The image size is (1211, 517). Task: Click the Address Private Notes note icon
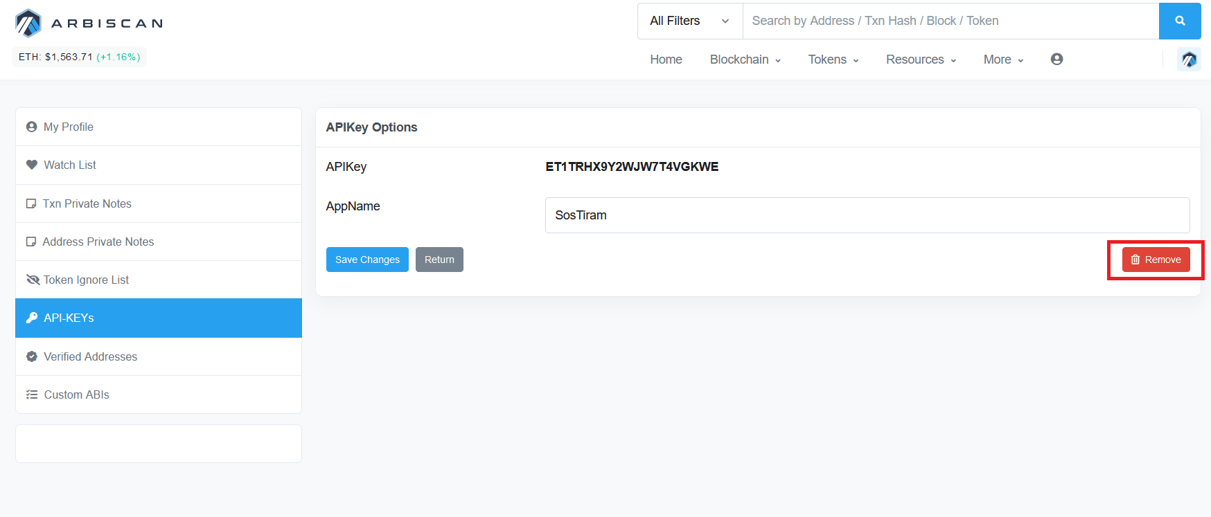(31, 242)
